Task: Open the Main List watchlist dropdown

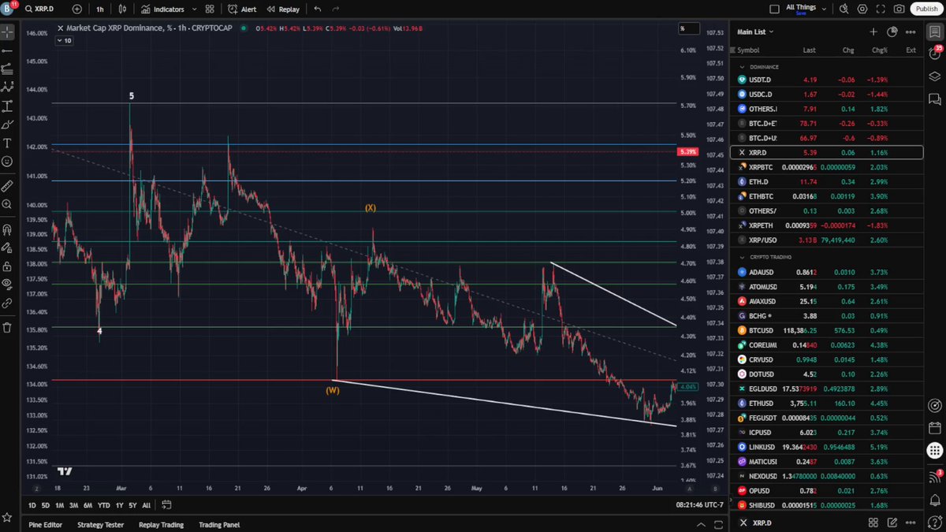Action: pyautogui.click(x=755, y=32)
